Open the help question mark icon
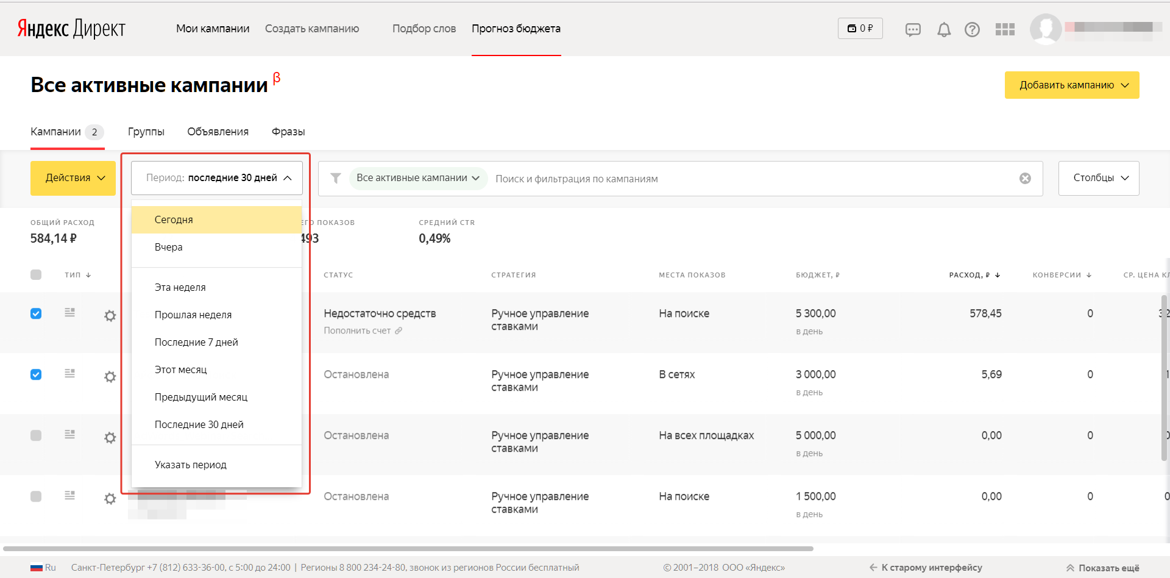Image resolution: width=1170 pixels, height=578 pixels. pos(972,29)
